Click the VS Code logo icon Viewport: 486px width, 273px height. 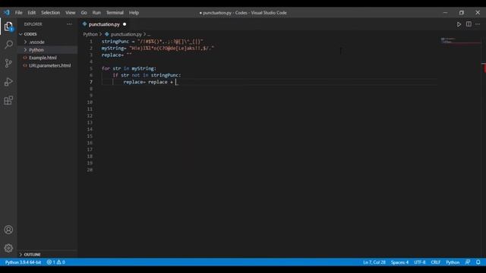7,13
